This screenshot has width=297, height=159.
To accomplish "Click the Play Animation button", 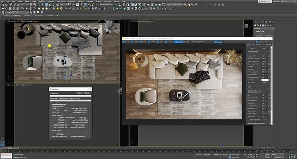I will (x=251, y=155).
